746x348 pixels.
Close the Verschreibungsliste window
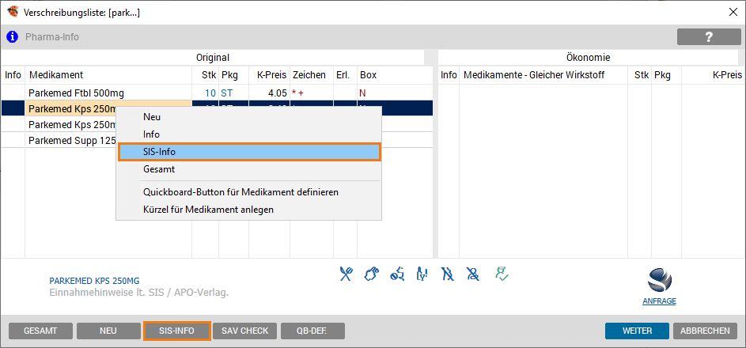(733, 13)
